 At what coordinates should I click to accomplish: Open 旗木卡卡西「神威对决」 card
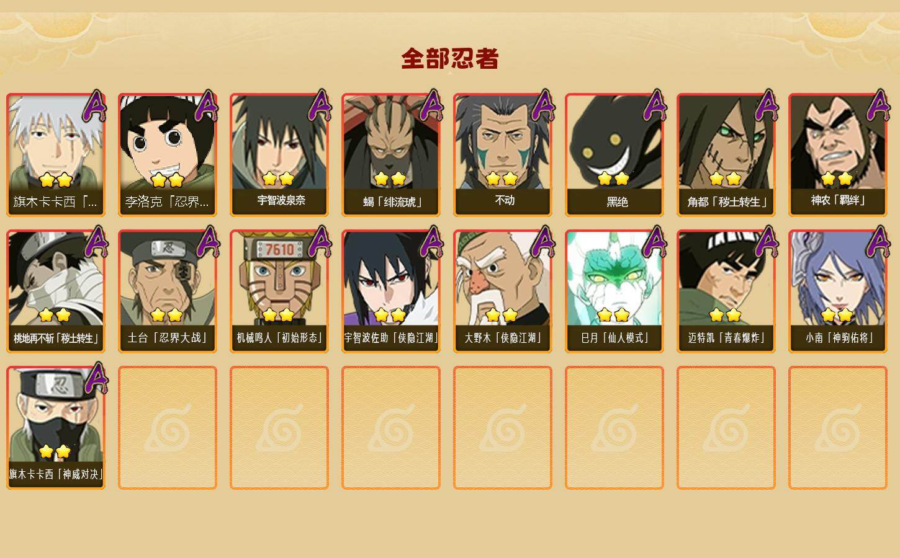tap(56, 428)
